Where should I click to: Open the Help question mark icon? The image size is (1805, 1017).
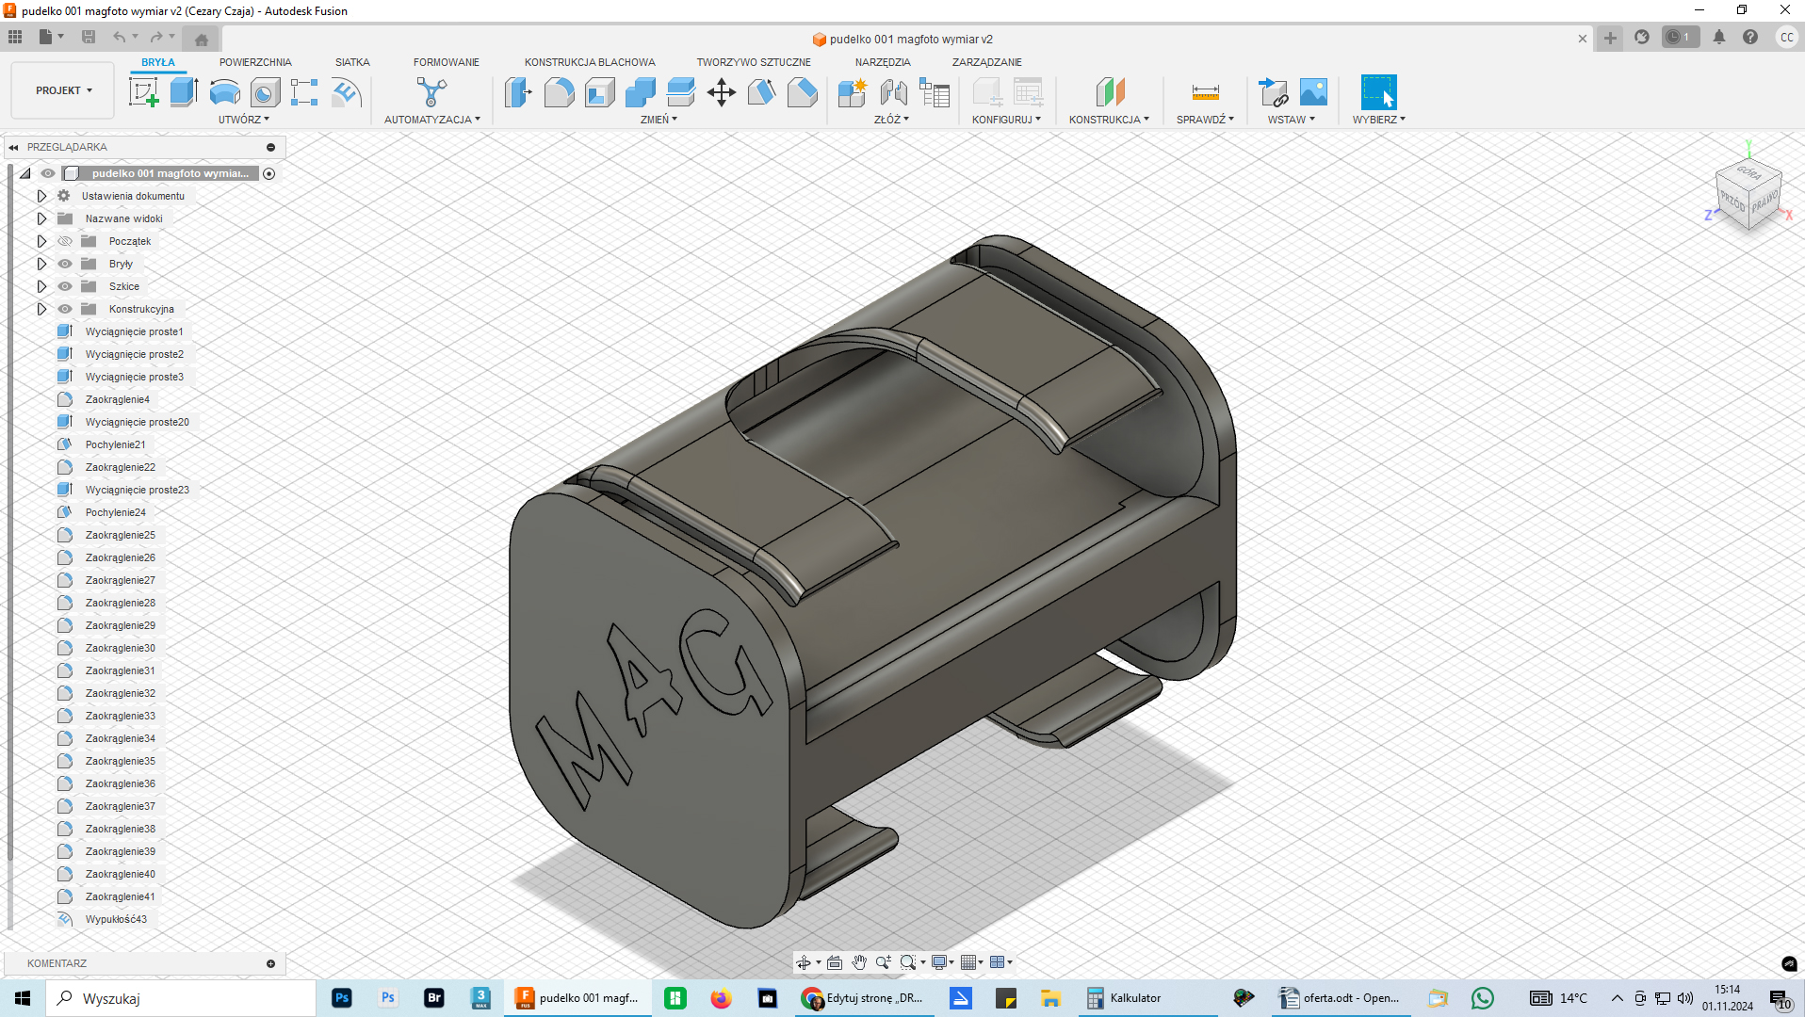[x=1750, y=37]
